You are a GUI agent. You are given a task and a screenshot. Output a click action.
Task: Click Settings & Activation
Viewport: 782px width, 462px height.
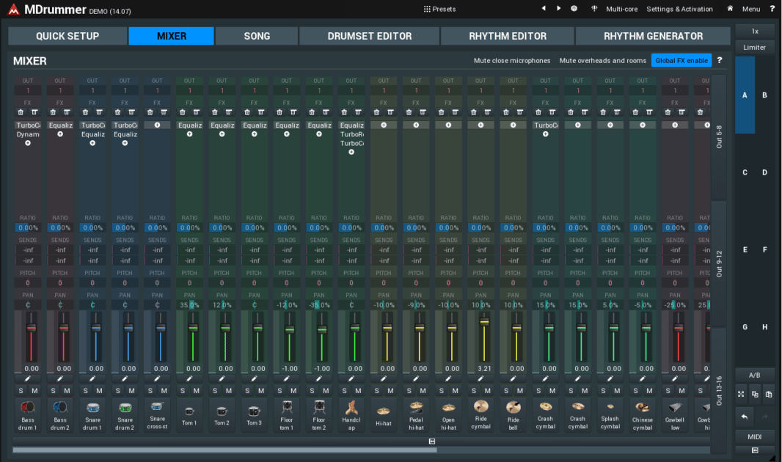click(679, 9)
